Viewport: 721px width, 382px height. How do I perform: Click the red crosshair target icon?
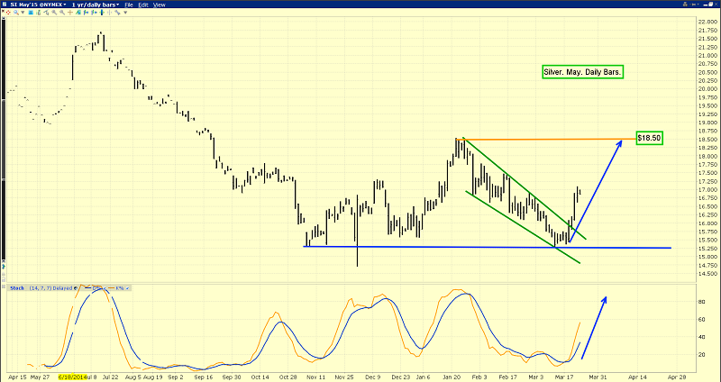(x=8, y=13)
